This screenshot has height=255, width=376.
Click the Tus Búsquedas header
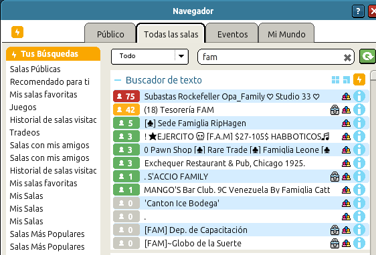tap(53, 54)
